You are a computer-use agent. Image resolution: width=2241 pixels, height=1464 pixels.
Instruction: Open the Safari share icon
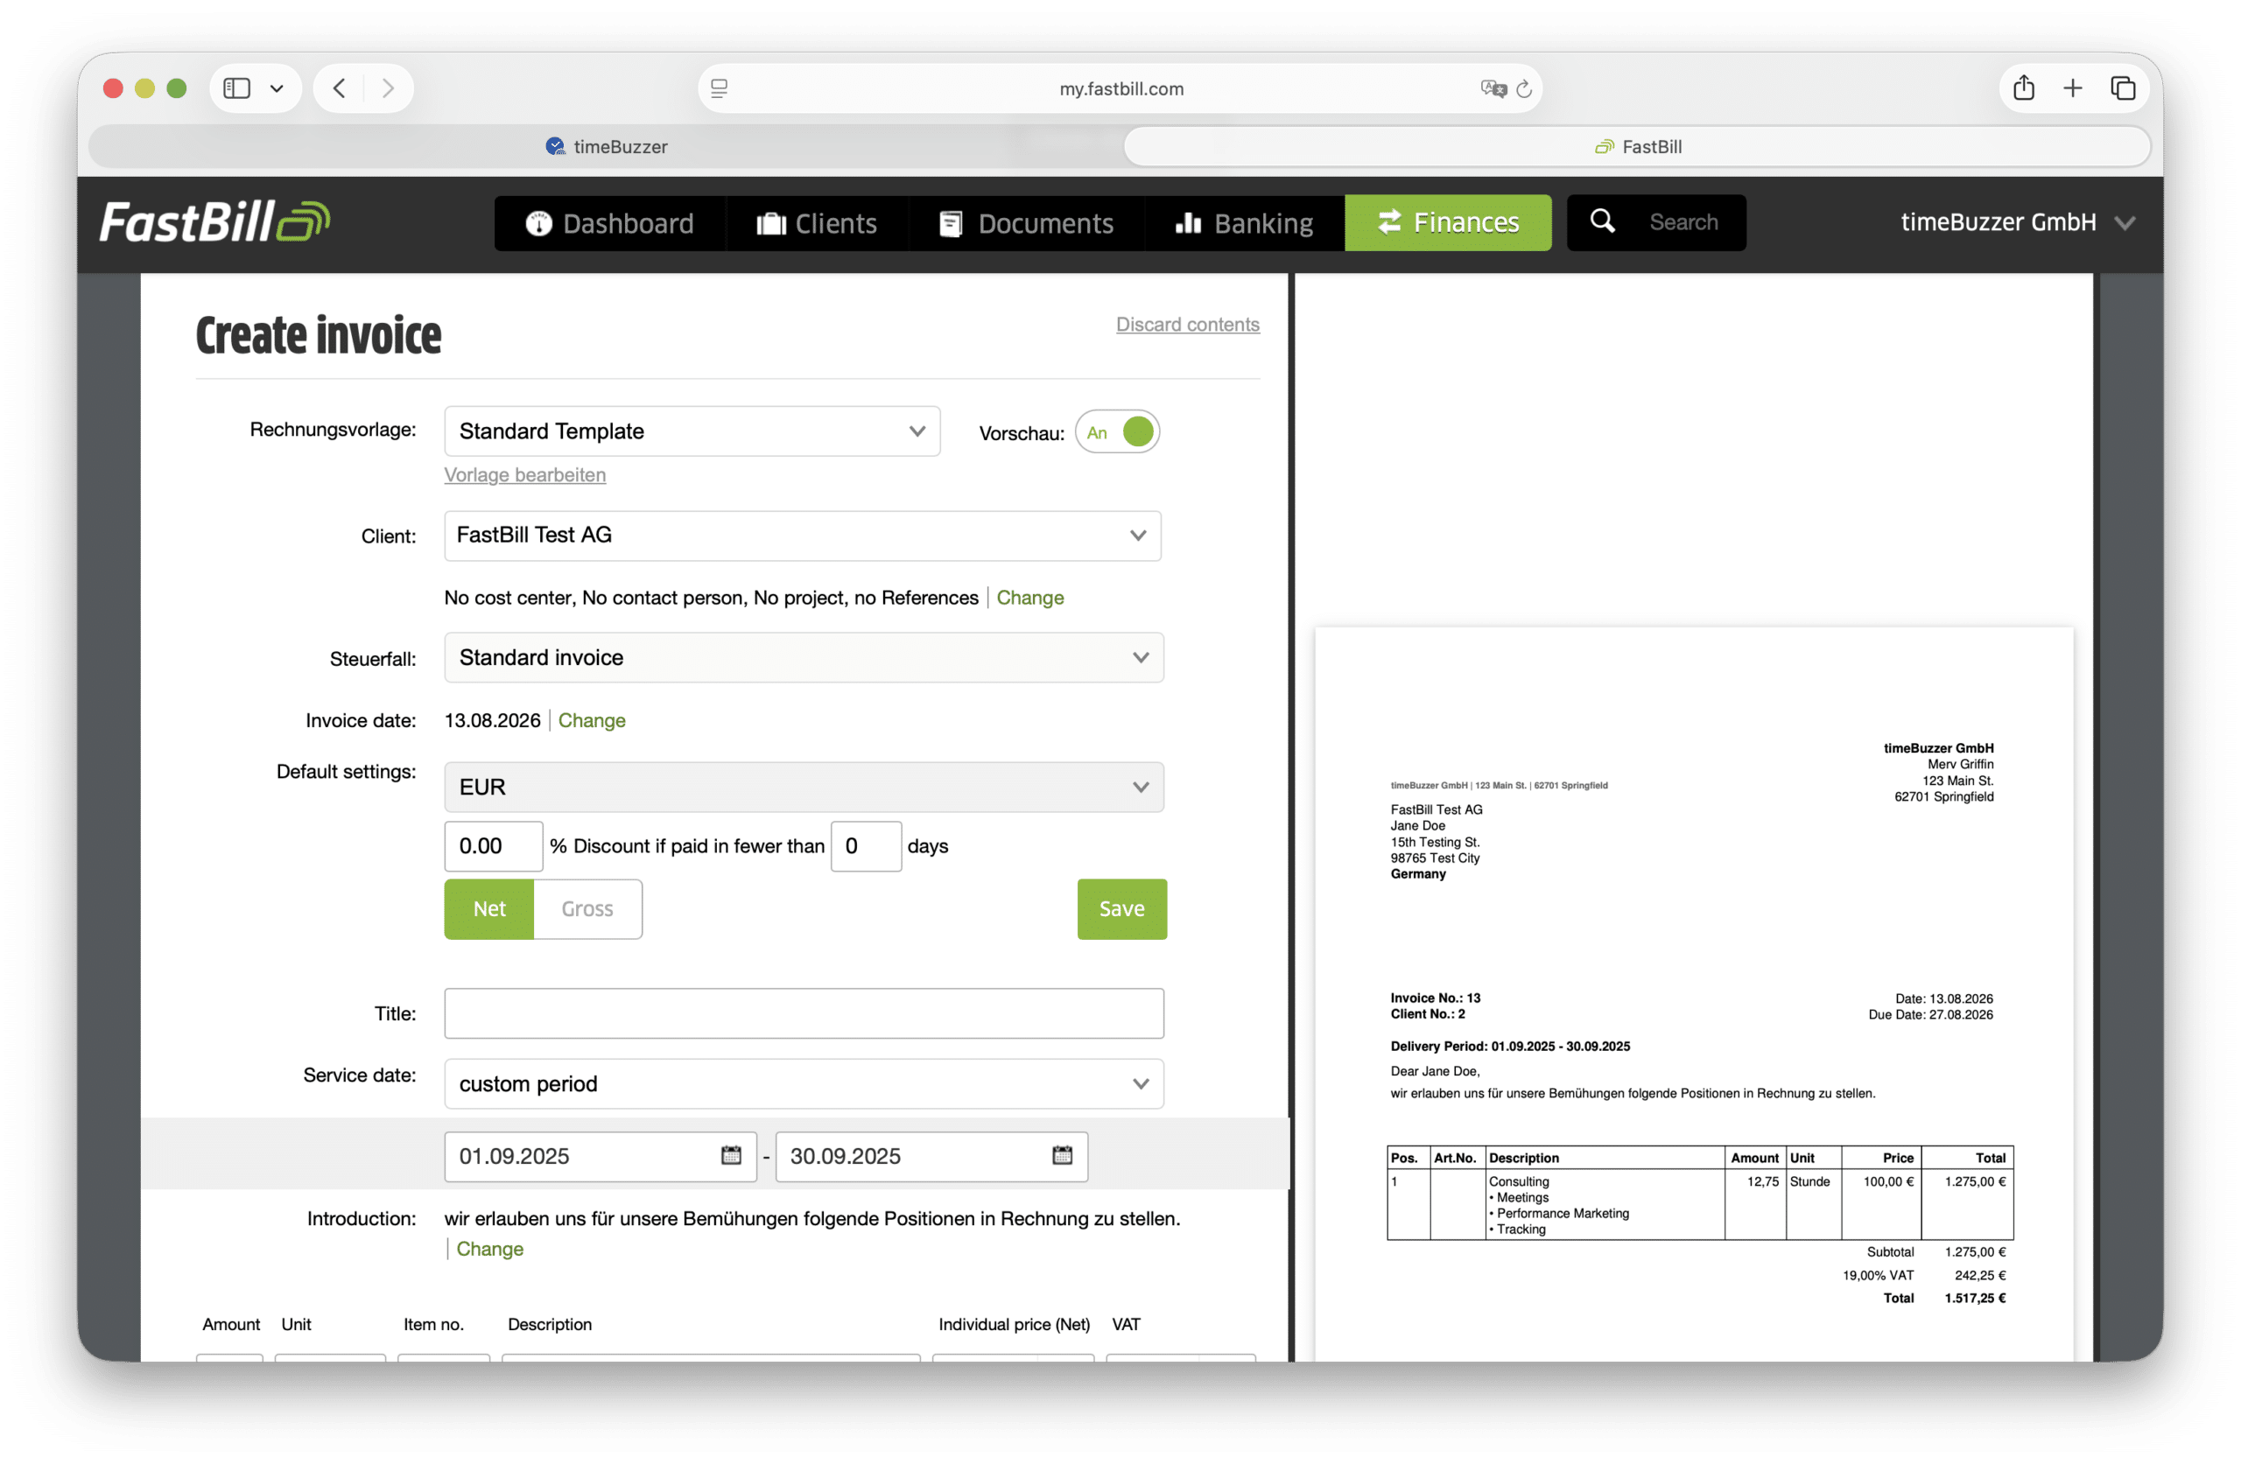(2024, 88)
